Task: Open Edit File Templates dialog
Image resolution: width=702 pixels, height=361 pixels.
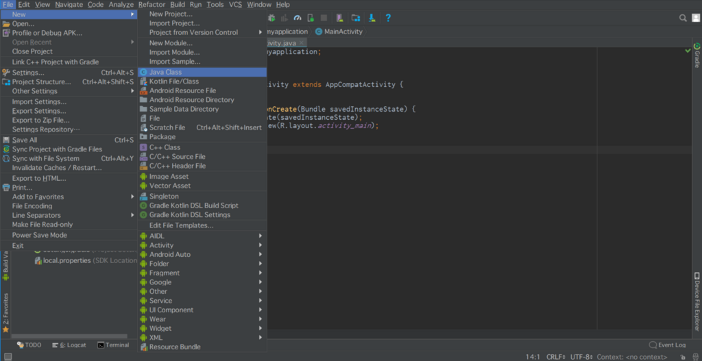Action: coord(202,225)
